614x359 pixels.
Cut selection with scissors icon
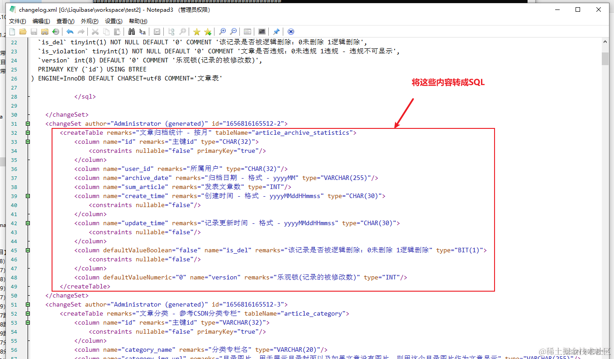coord(95,32)
